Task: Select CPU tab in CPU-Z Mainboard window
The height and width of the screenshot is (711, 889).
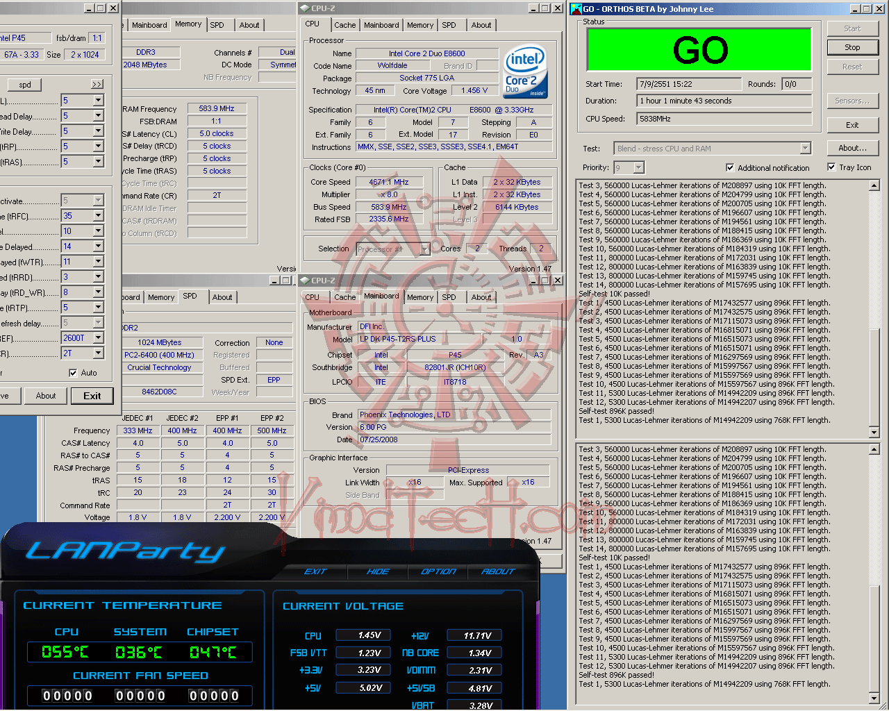Action: 313,297
